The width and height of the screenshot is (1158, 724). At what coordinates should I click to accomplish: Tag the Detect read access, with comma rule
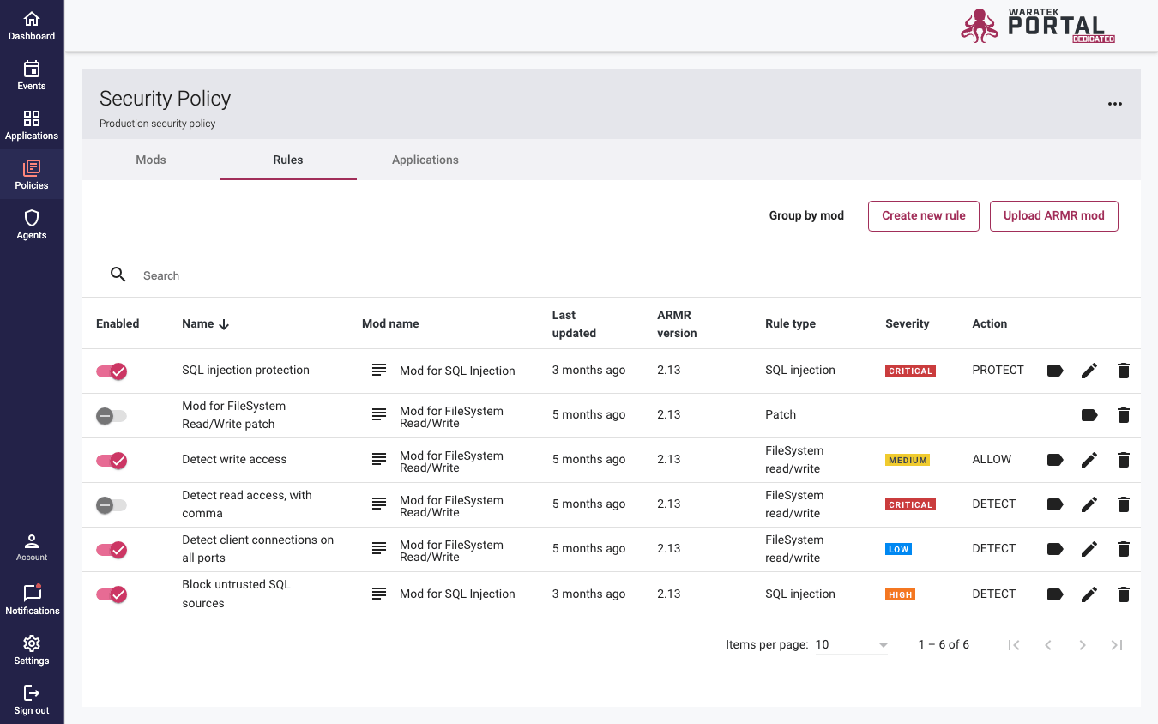(1055, 504)
